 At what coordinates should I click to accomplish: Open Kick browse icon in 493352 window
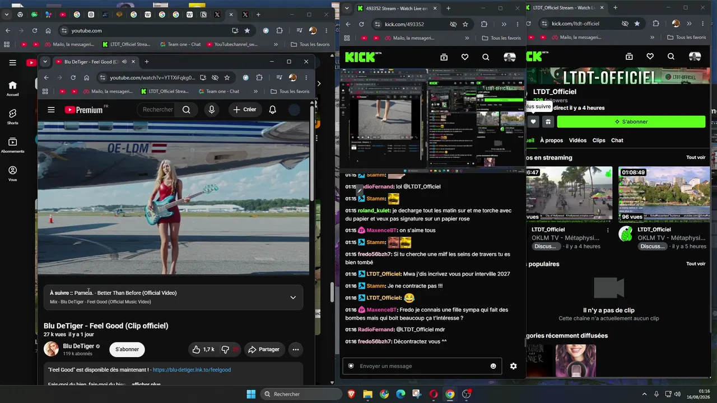444,57
